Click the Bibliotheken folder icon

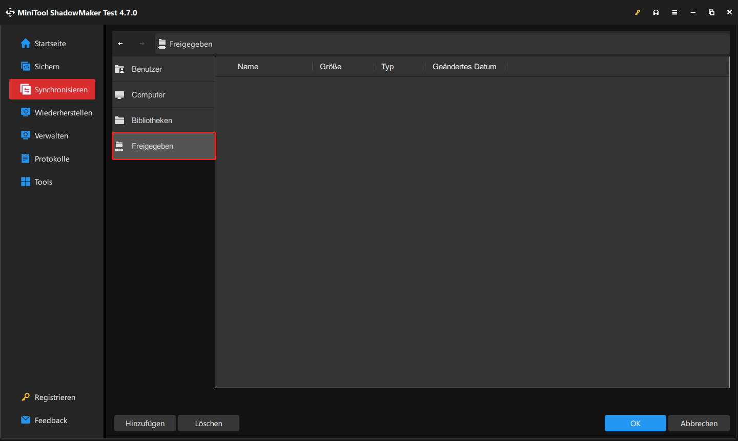click(x=119, y=121)
